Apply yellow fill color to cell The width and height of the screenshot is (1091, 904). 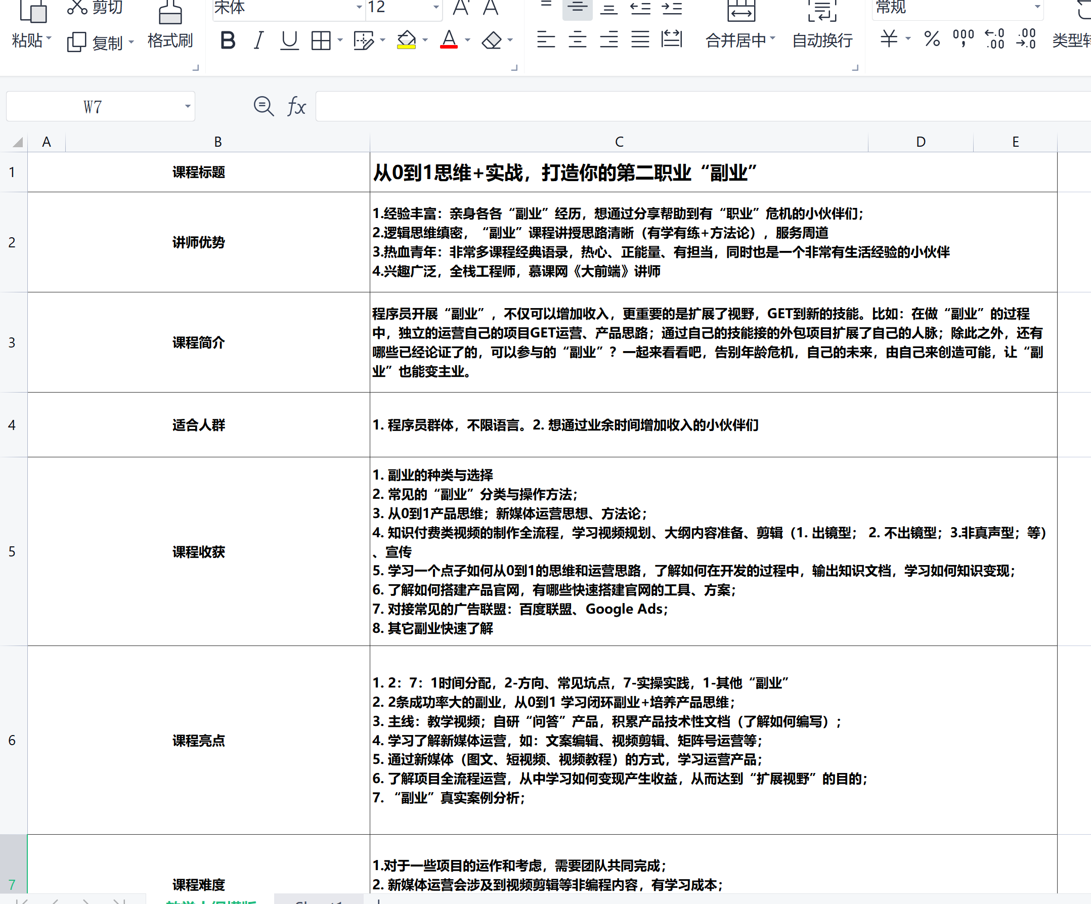coord(406,40)
